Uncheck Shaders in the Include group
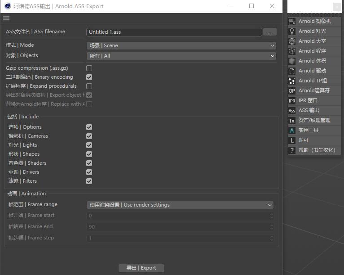Image resolution: width=344 pixels, height=275 pixels. (89, 163)
